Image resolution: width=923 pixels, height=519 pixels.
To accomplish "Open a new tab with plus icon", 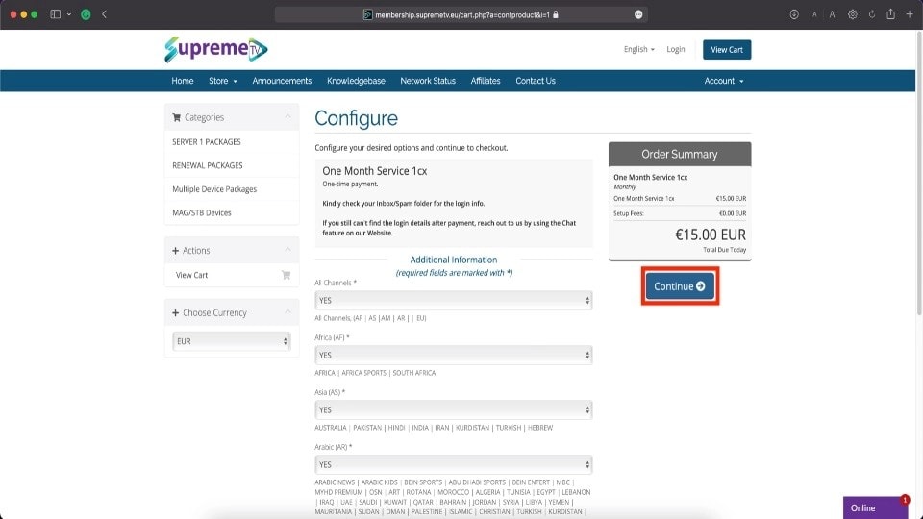I will (910, 14).
